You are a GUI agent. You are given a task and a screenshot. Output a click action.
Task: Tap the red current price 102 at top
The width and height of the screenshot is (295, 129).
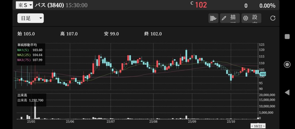(x=201, y=5)
